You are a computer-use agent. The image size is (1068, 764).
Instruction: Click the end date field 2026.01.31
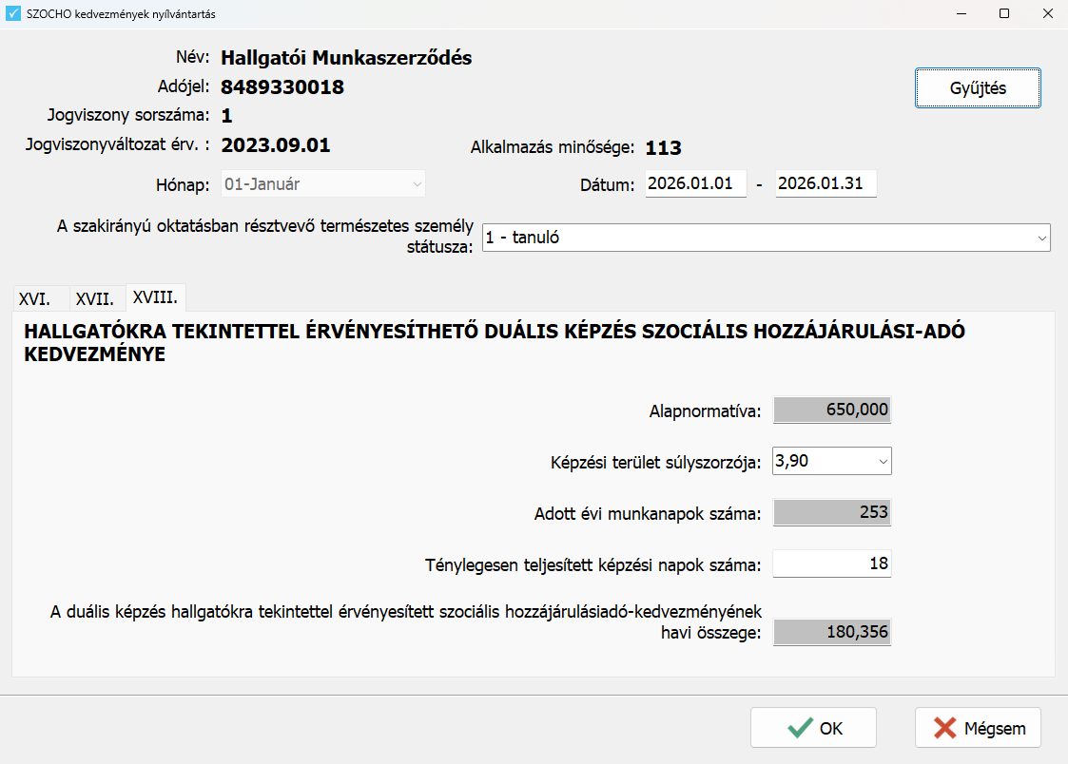pos(825,184)
